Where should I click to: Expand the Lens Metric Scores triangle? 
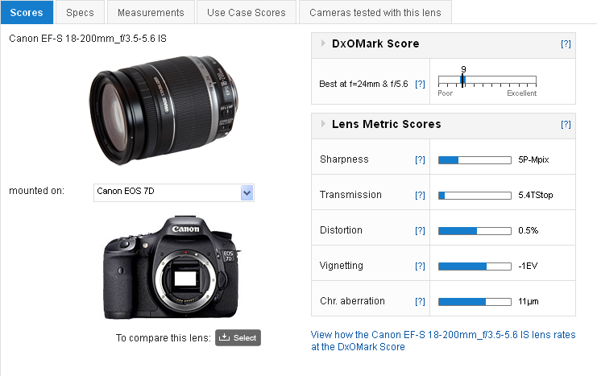pos(323,124)
